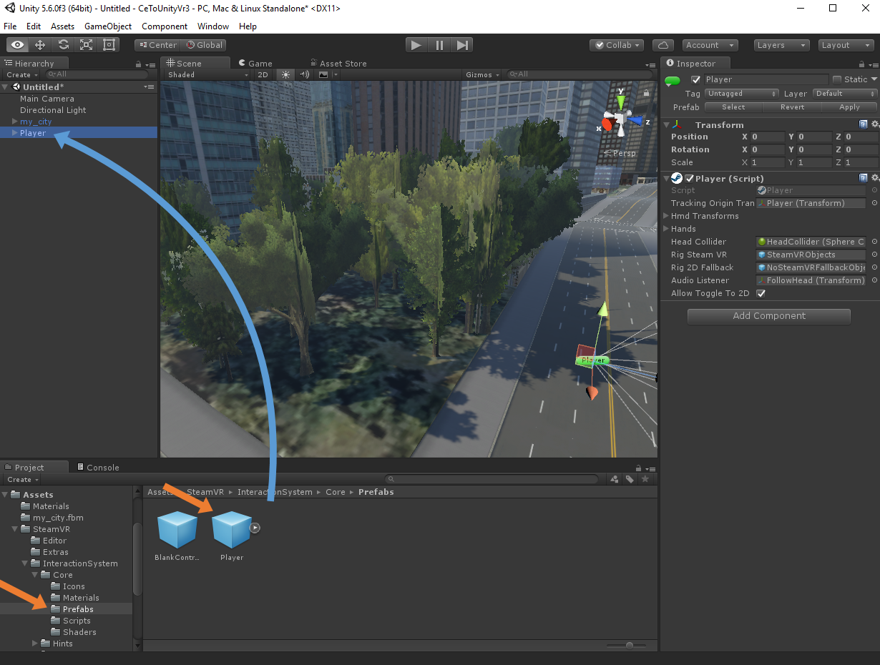Screen dimensions: 880x665
Task: Switch to the Asset Store tab
Action: tap(338, 64)
